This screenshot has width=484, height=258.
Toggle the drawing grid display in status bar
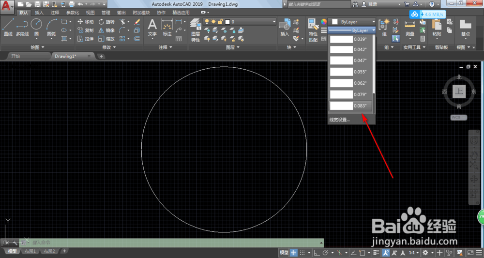pyautogui.click(x=294, y=253)
